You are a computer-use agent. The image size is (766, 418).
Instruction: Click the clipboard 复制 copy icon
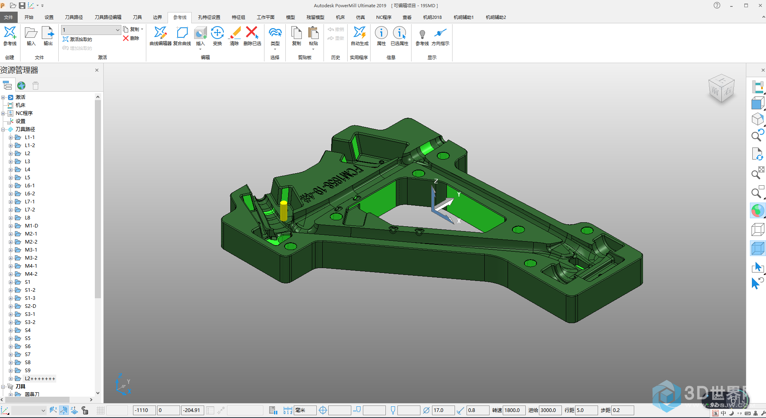pos(297,33)
